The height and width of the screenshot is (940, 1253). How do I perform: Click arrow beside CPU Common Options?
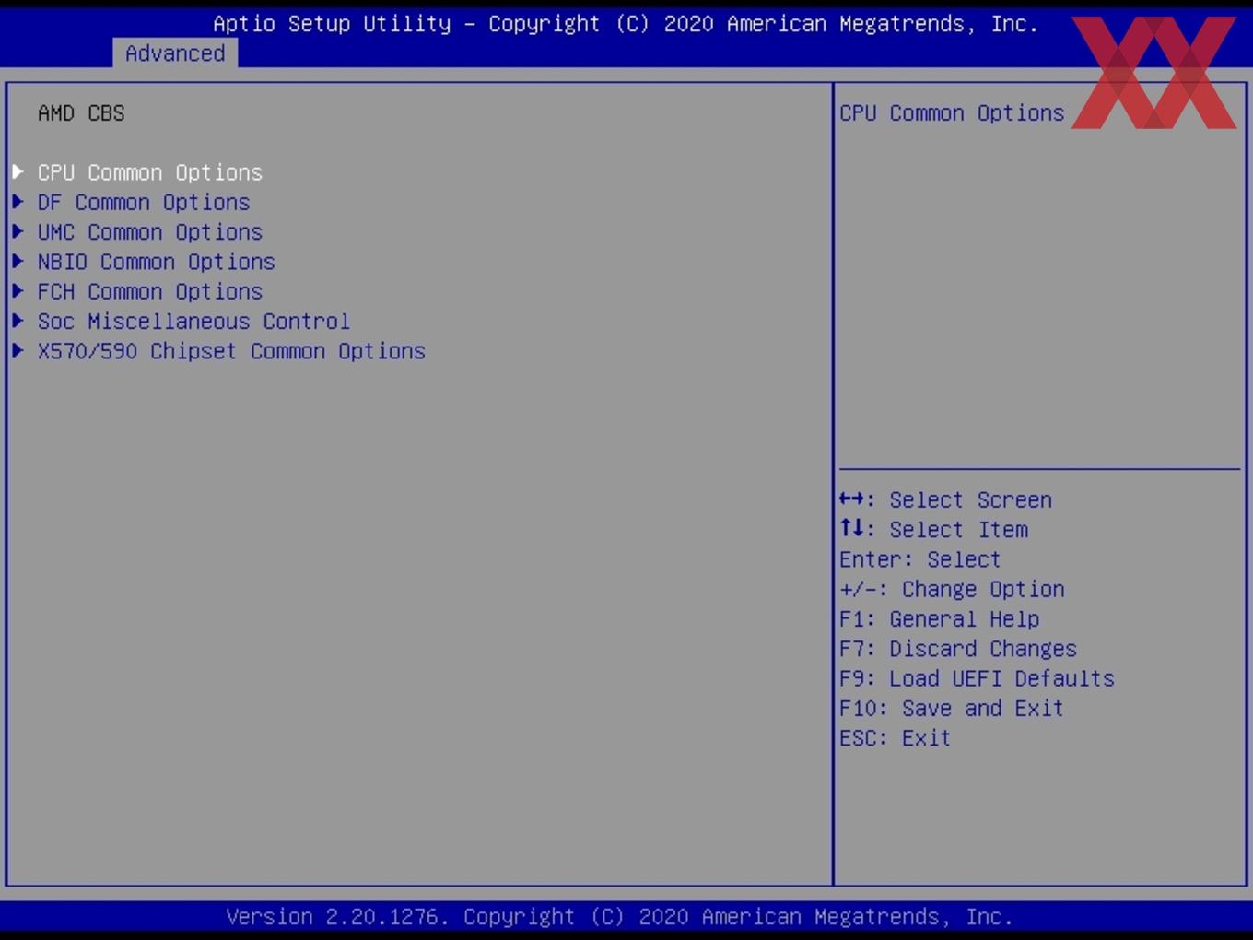click(18, 171)
